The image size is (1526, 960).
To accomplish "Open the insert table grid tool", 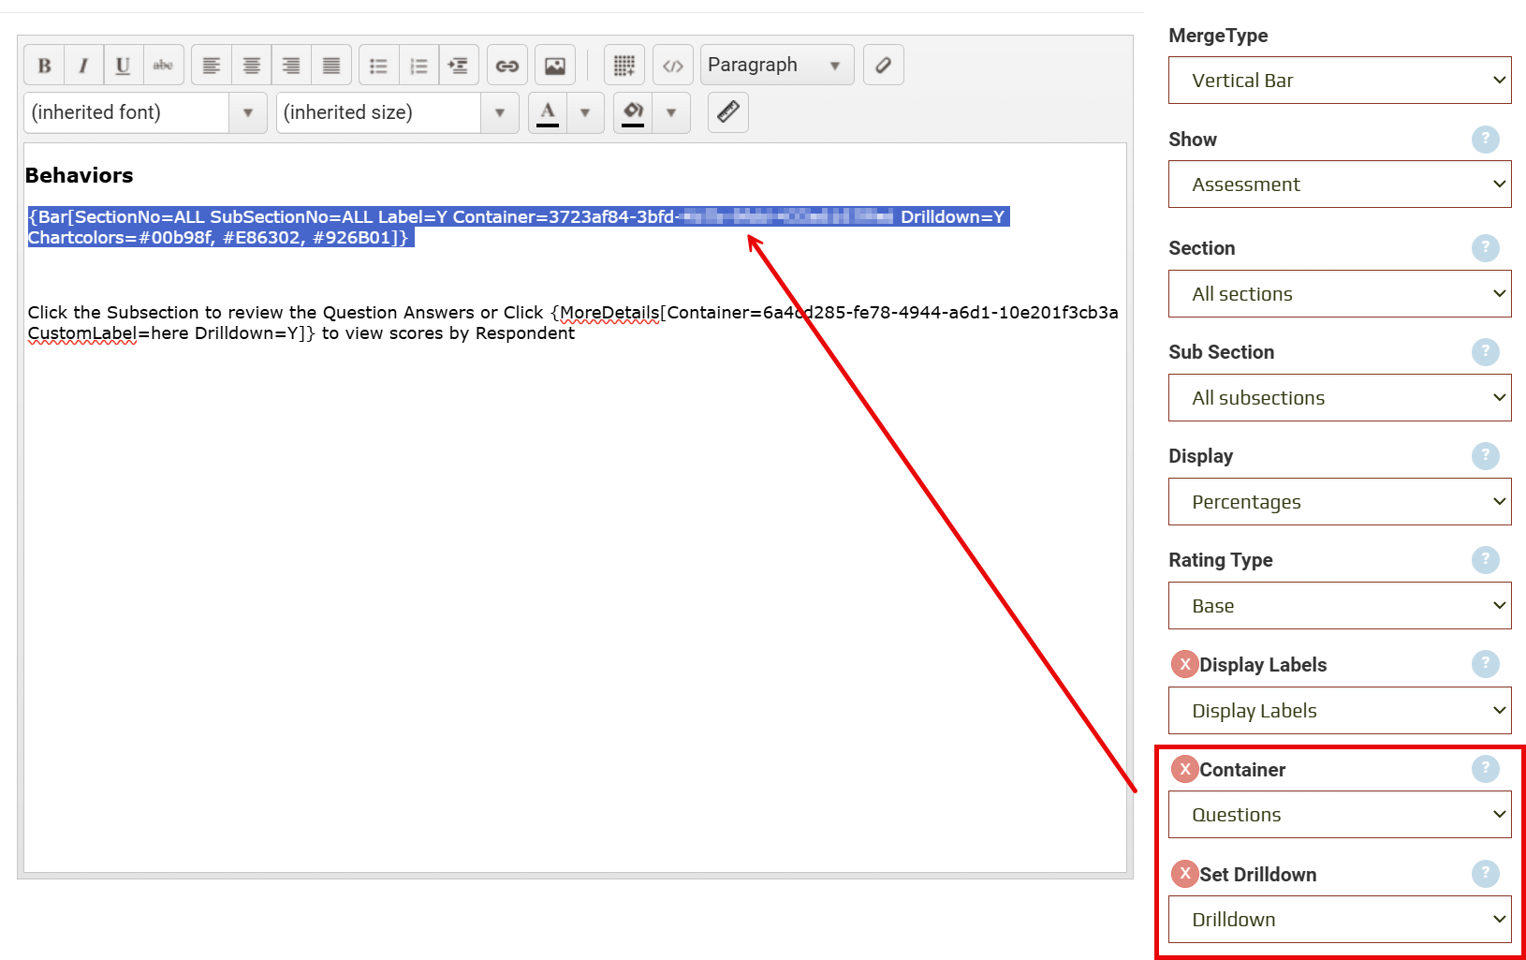I will pyautogui.click(x=624, y=66).
